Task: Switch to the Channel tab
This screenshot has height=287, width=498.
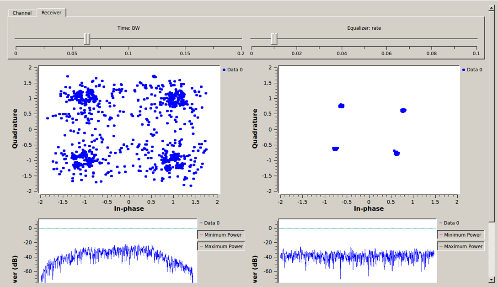Action: 22,12
